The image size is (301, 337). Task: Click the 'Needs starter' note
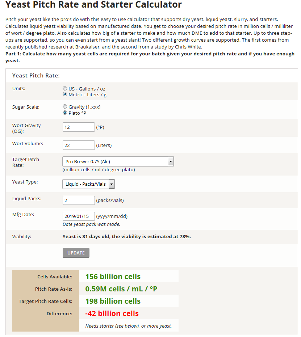click(129, 326)
